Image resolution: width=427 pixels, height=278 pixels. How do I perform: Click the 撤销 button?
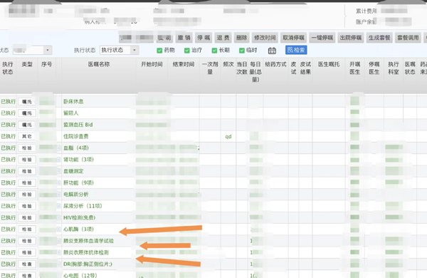[x=184, y=38]
